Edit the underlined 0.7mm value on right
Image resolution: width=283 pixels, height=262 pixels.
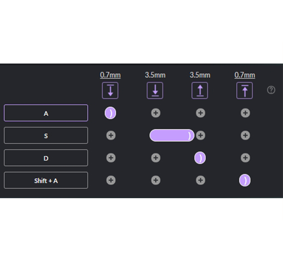(x=245, y=75)
